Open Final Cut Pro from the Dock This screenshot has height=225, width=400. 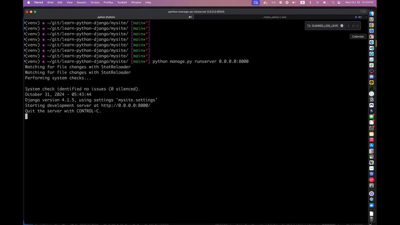click(371, 157)
